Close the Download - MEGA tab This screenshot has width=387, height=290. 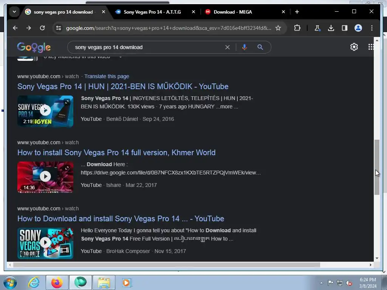pyautogui.click(x=283, y=12)
